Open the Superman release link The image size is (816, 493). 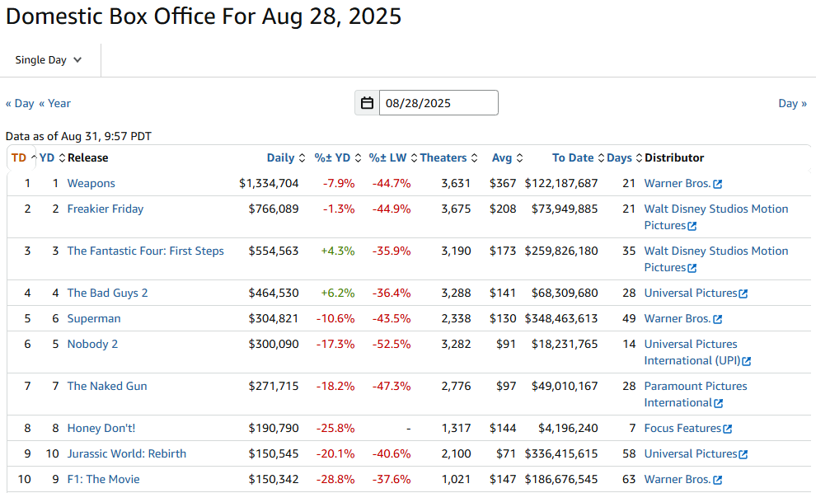click(x=94, y=318)
